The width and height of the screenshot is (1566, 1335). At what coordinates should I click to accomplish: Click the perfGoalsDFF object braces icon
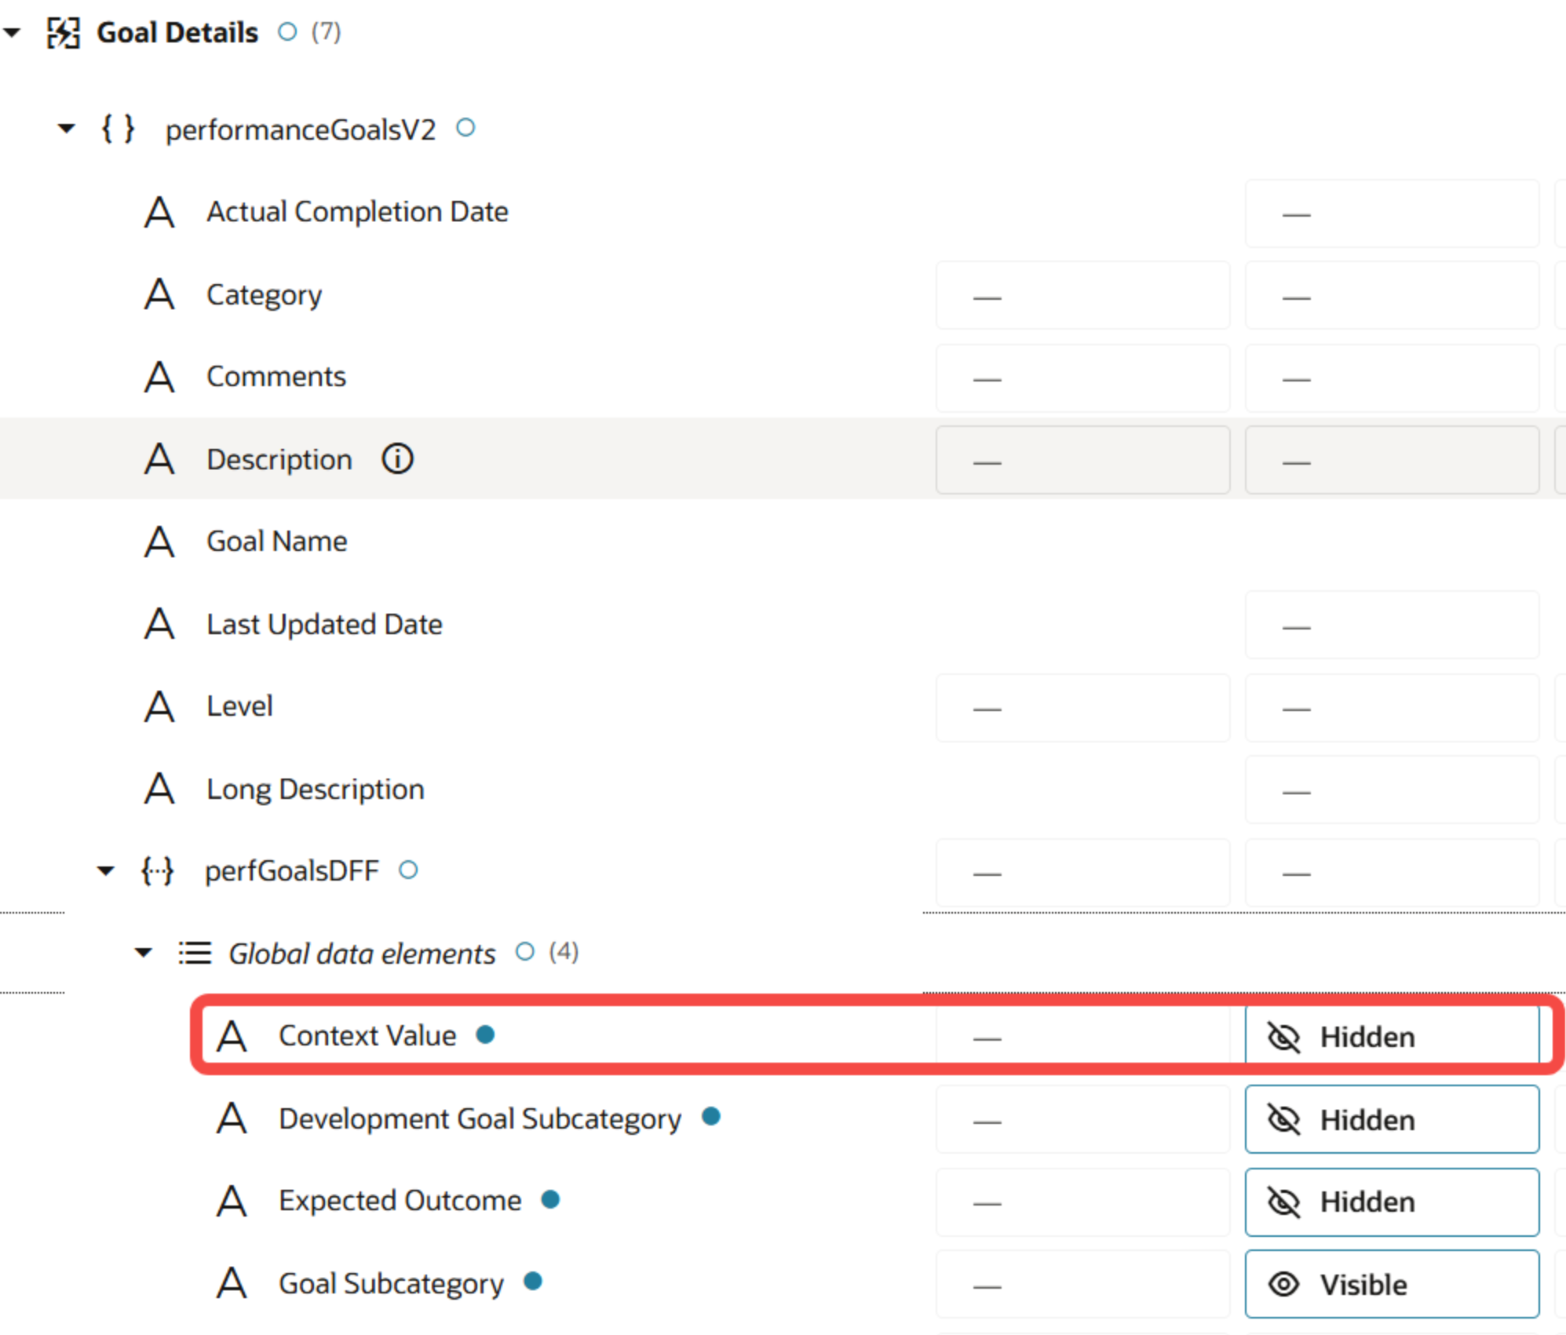point(157,870)
